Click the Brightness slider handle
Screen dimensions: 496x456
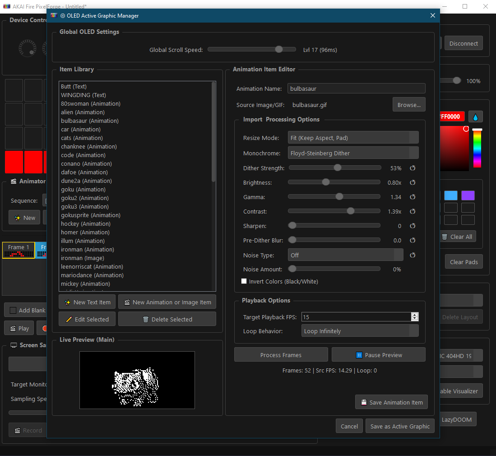(x=325, y=182)
